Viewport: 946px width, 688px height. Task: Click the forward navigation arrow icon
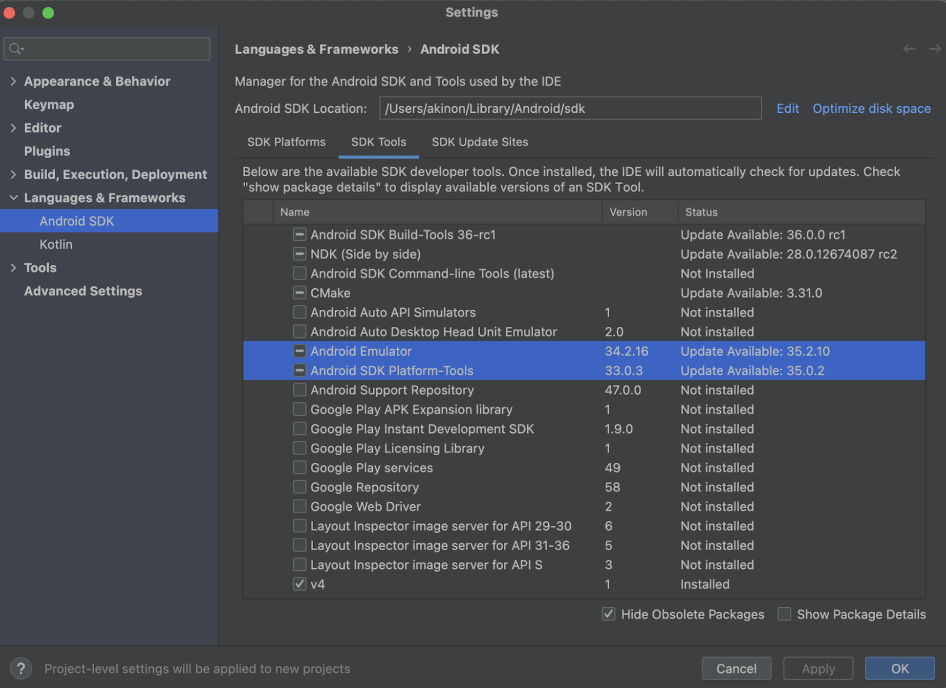tap(935, 49)
